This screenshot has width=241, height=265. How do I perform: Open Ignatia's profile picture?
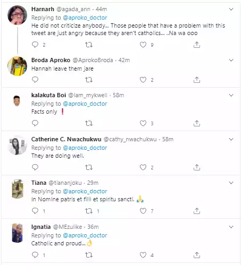click(x=18, y=233)
